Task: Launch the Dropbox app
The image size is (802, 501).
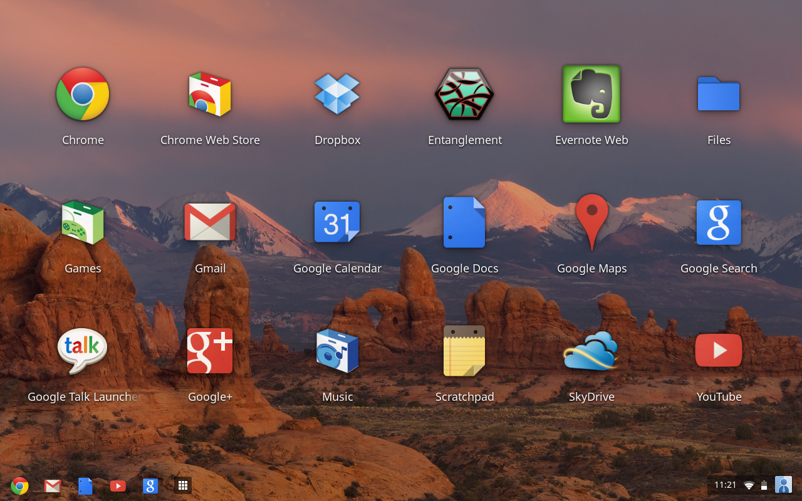Action: pos(337,94)
